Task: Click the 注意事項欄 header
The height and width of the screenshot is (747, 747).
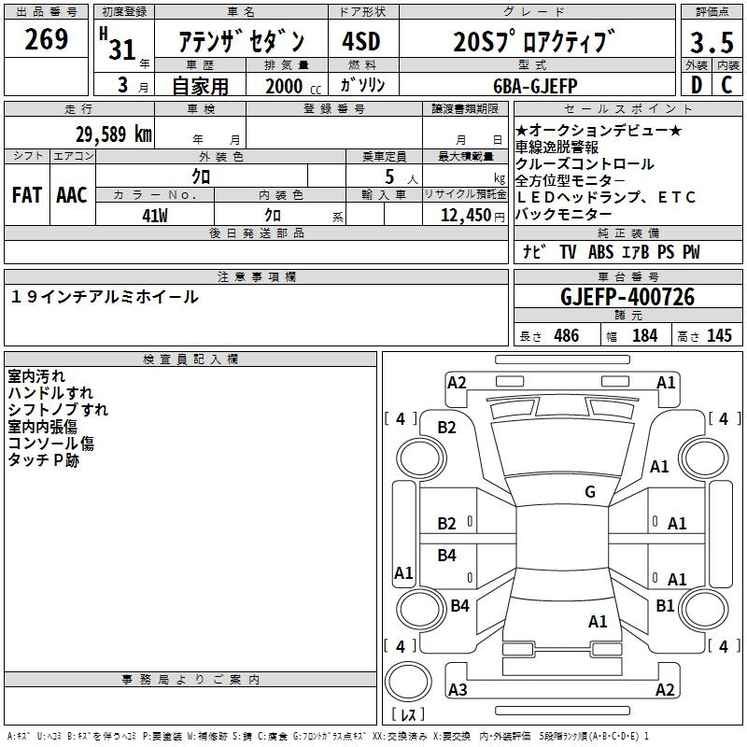Action: (x=256, y=276)
